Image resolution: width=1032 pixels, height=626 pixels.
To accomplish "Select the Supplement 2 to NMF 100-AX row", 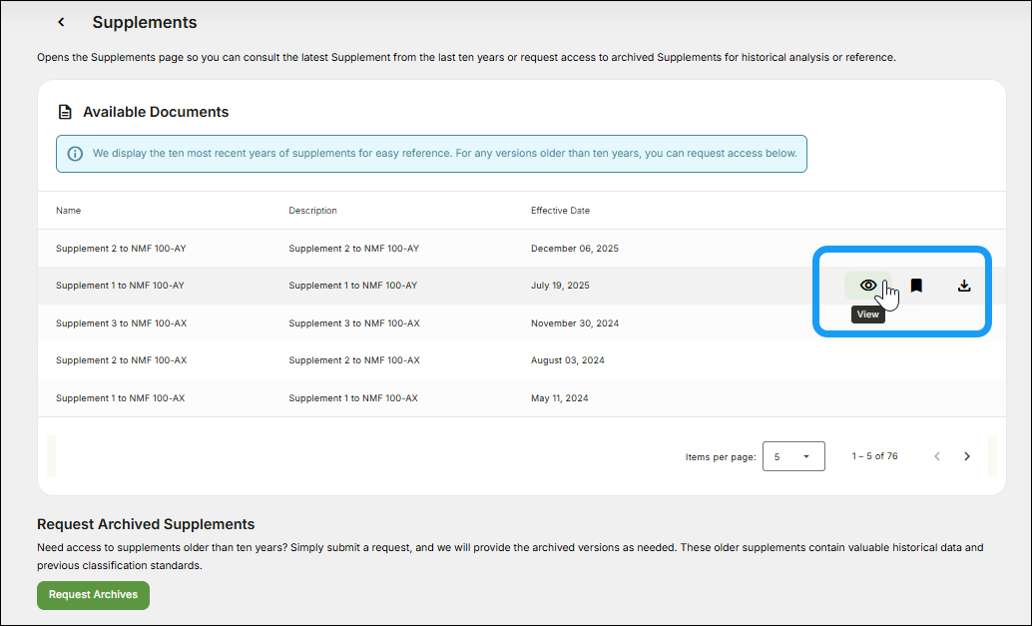I will (x=121, y=360).
